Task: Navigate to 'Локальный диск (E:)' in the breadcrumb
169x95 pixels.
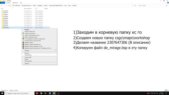Action: pos(26,6)
